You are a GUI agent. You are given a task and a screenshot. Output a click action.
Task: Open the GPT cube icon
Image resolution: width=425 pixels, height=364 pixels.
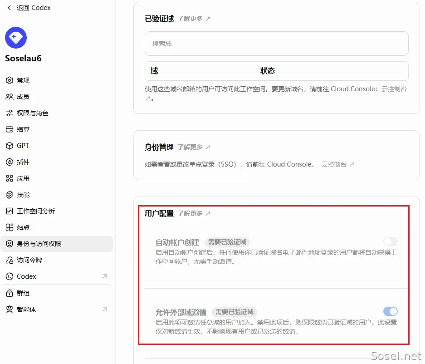[10, 146]
